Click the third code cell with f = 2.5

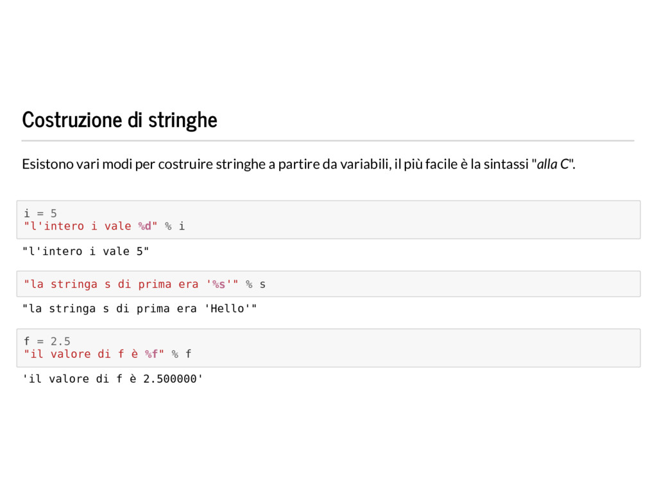click(x=328, y=348)
